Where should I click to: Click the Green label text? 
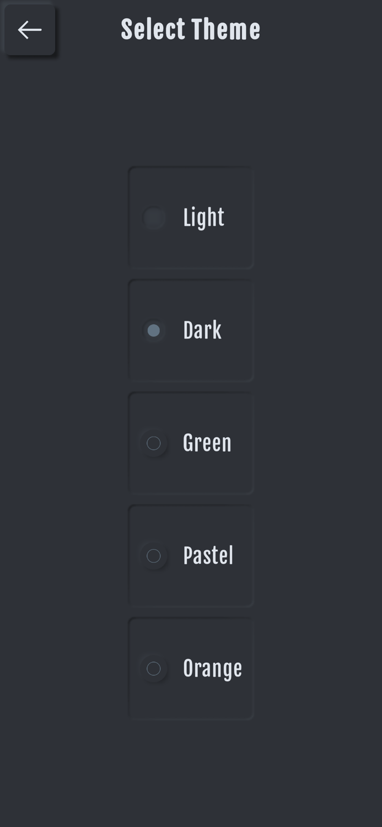pyautogui.click(x=206, y=443)
